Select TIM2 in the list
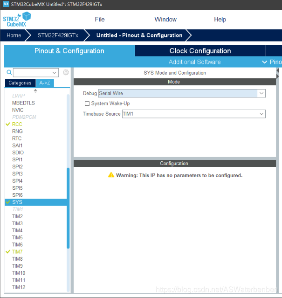Screen dimensions: 282x298 [17, 216]
